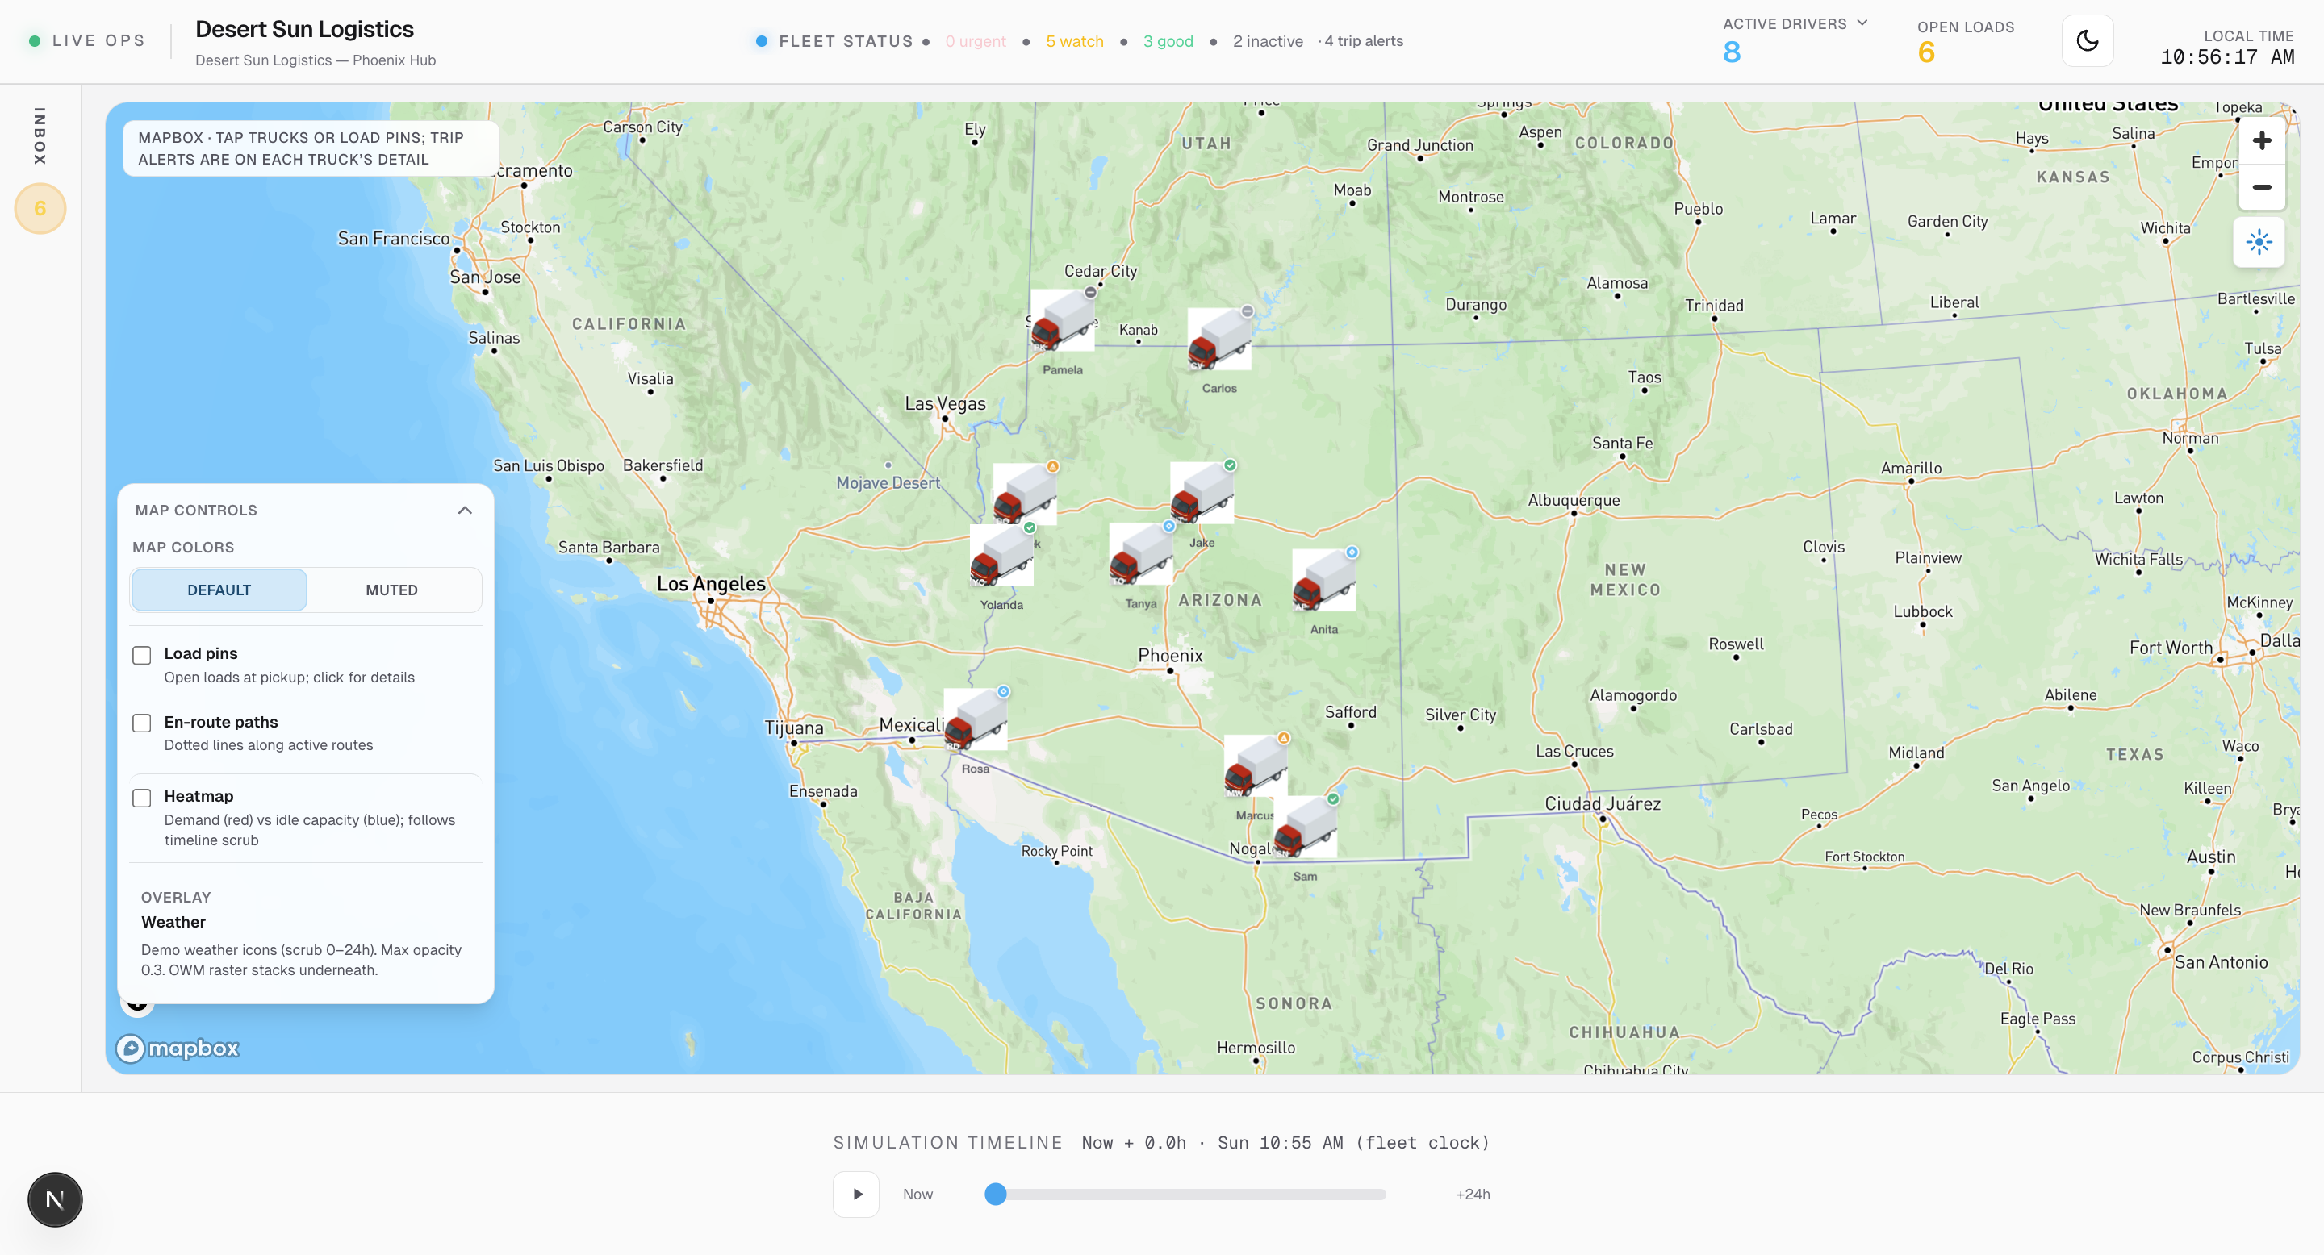This screenshot has height=1255, width=2324.
Task: Zoom in on the map
Action: pos(2261,140)
